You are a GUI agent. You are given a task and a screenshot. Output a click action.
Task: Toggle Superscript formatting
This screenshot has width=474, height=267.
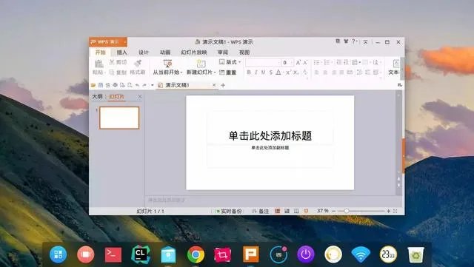click(x=288, y=72)
